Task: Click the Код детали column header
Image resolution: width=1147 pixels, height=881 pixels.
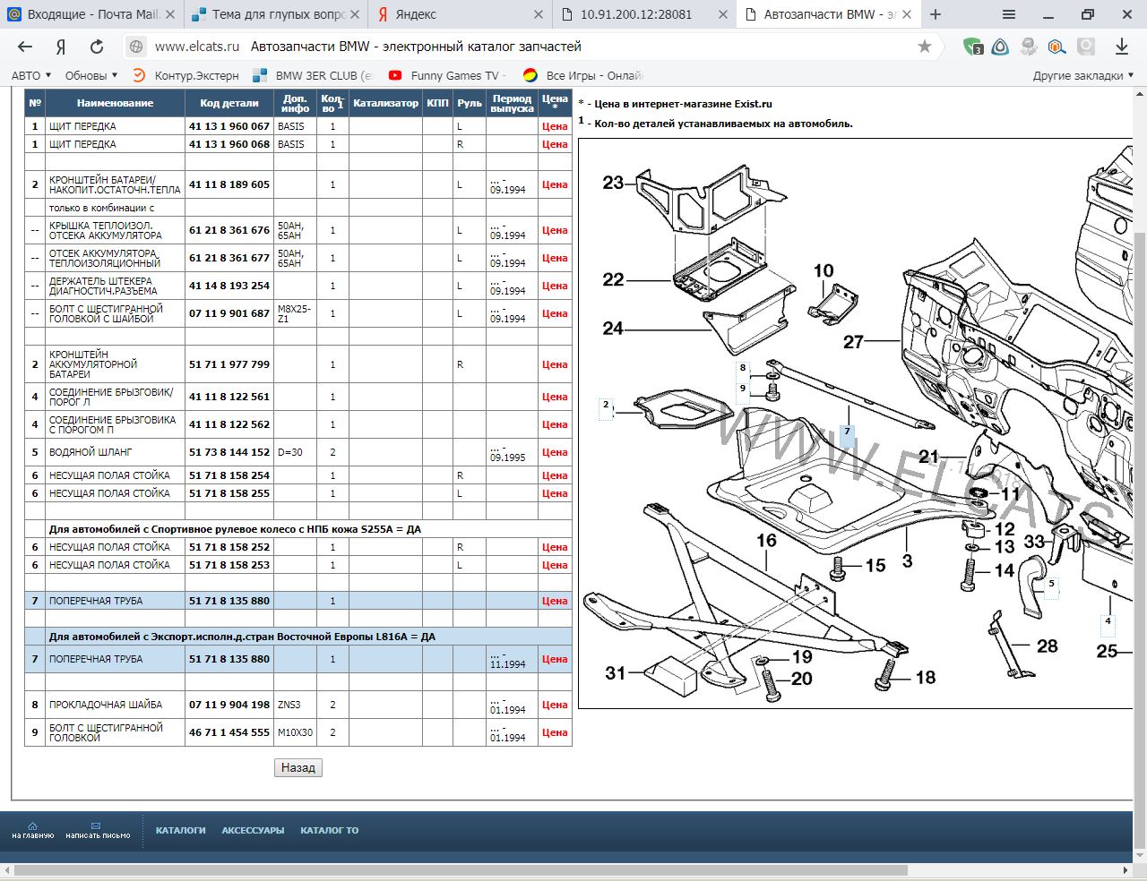Action: coord(229,103)
